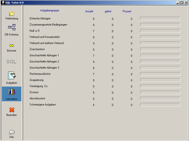Select Schwierigere Aufgaben row label
The height and width of the screenshot is (141, 189).
43,105
